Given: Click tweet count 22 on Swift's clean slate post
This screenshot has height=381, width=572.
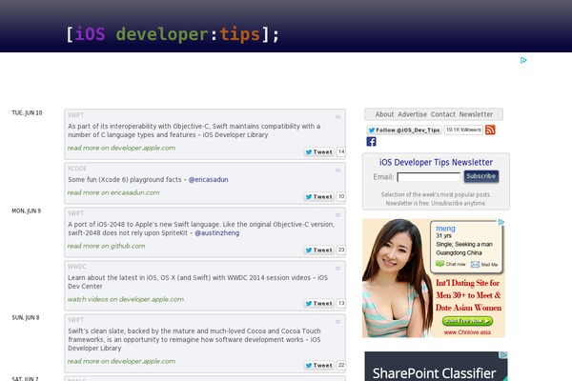Looking at the screenshot, I should pyautogui.click(x=341, y=365).
